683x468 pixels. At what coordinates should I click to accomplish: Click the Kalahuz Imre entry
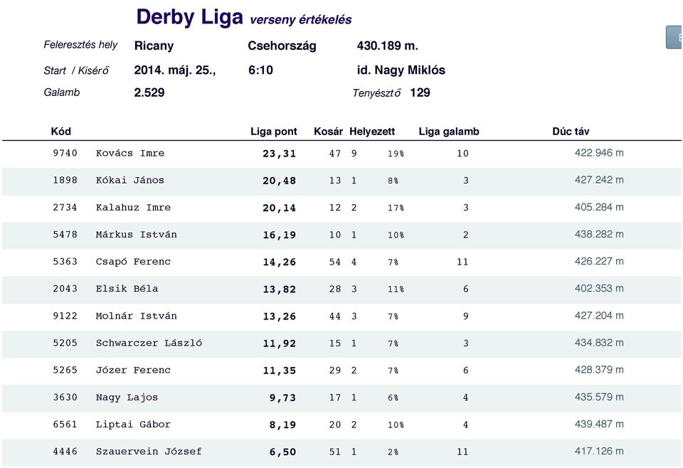tap(133, 208)
